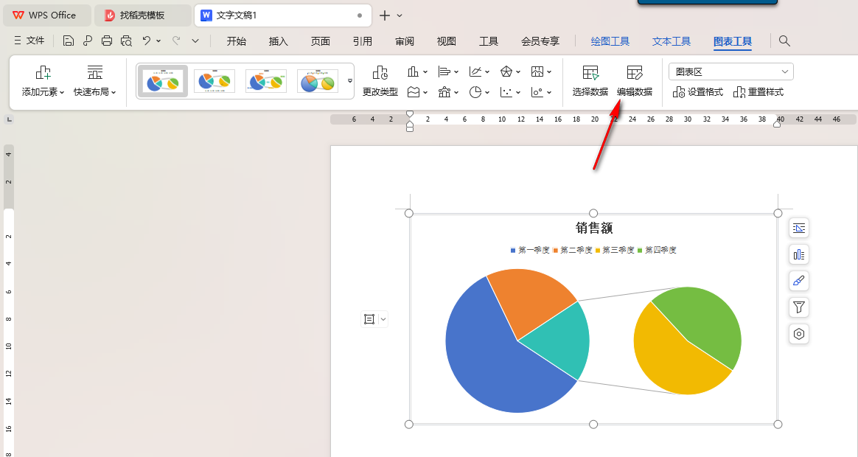Open layout options icon beside chart
The width and height of the screenshot is (858, 457).
[799, 228]
